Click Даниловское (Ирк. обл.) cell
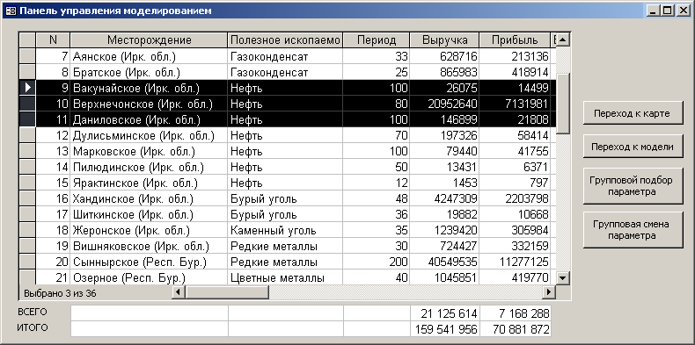 point(149,119)
